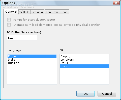The height and width of the screenshot is (100, 121).
Task: Select the Beijing skin
Action: pyautogui.click(x=84, y=56)
